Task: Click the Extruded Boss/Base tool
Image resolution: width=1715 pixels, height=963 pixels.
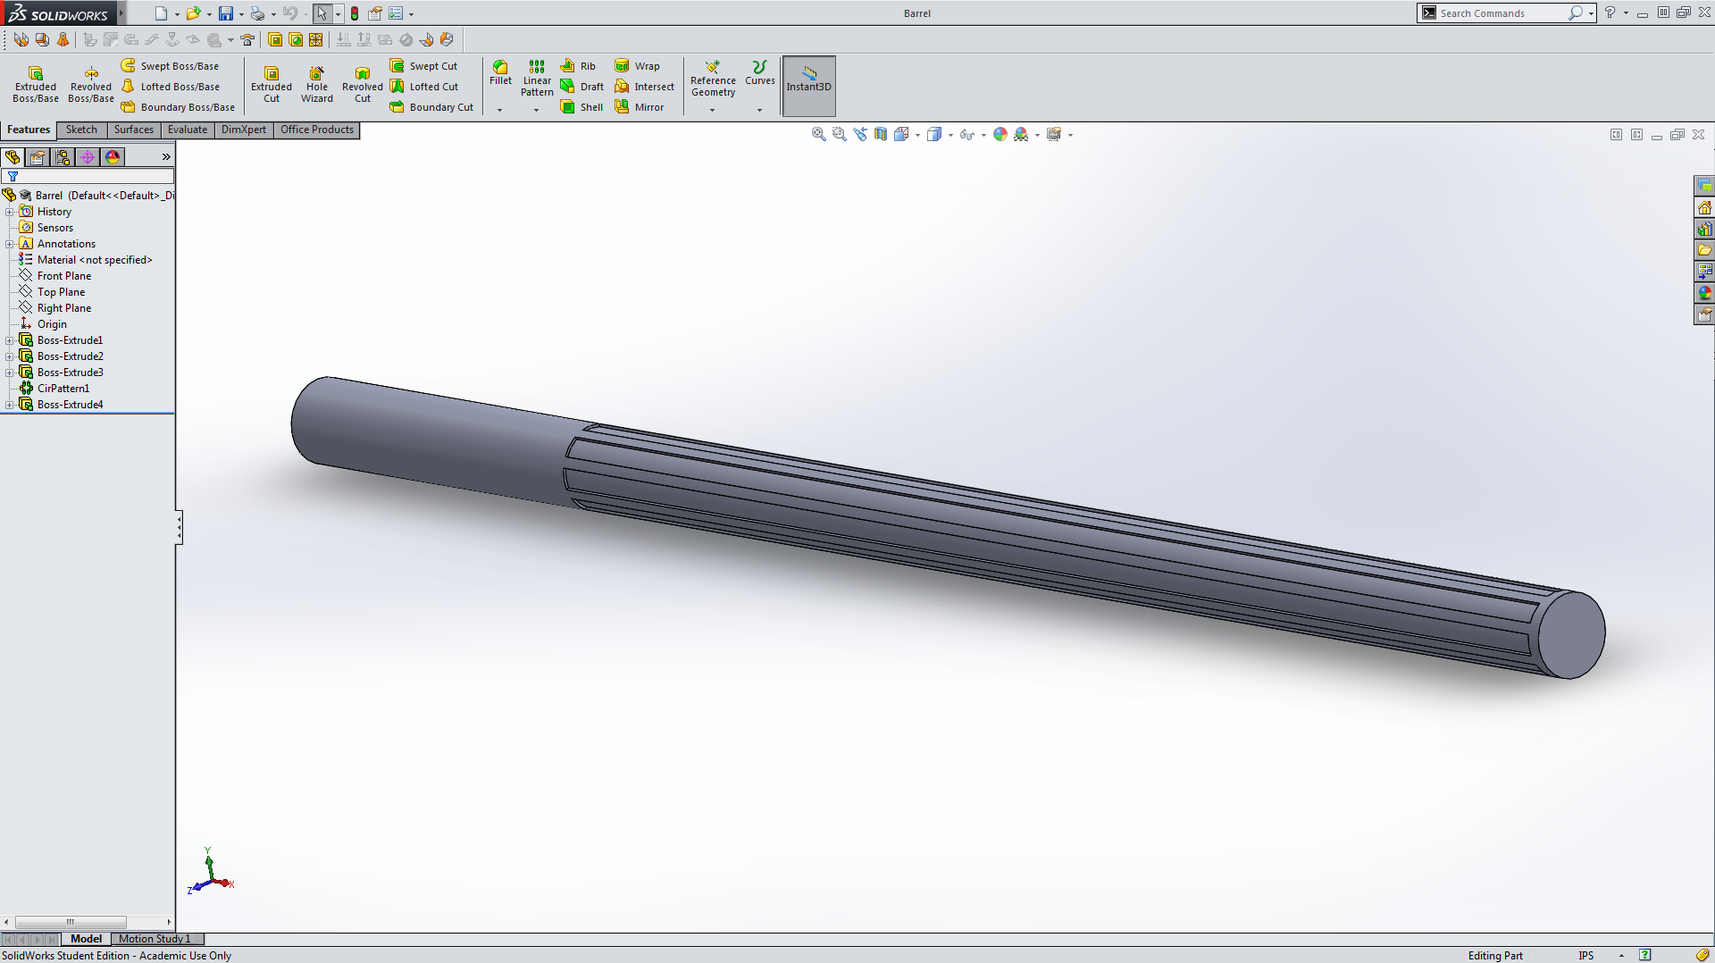Action: tap(36, 85)
